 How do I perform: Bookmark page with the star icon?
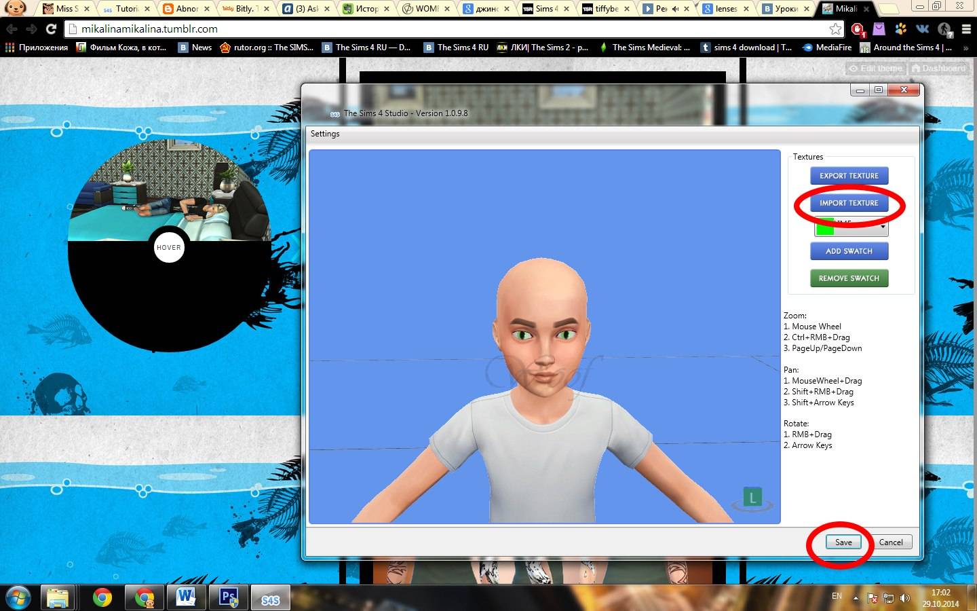pos(835,29)
